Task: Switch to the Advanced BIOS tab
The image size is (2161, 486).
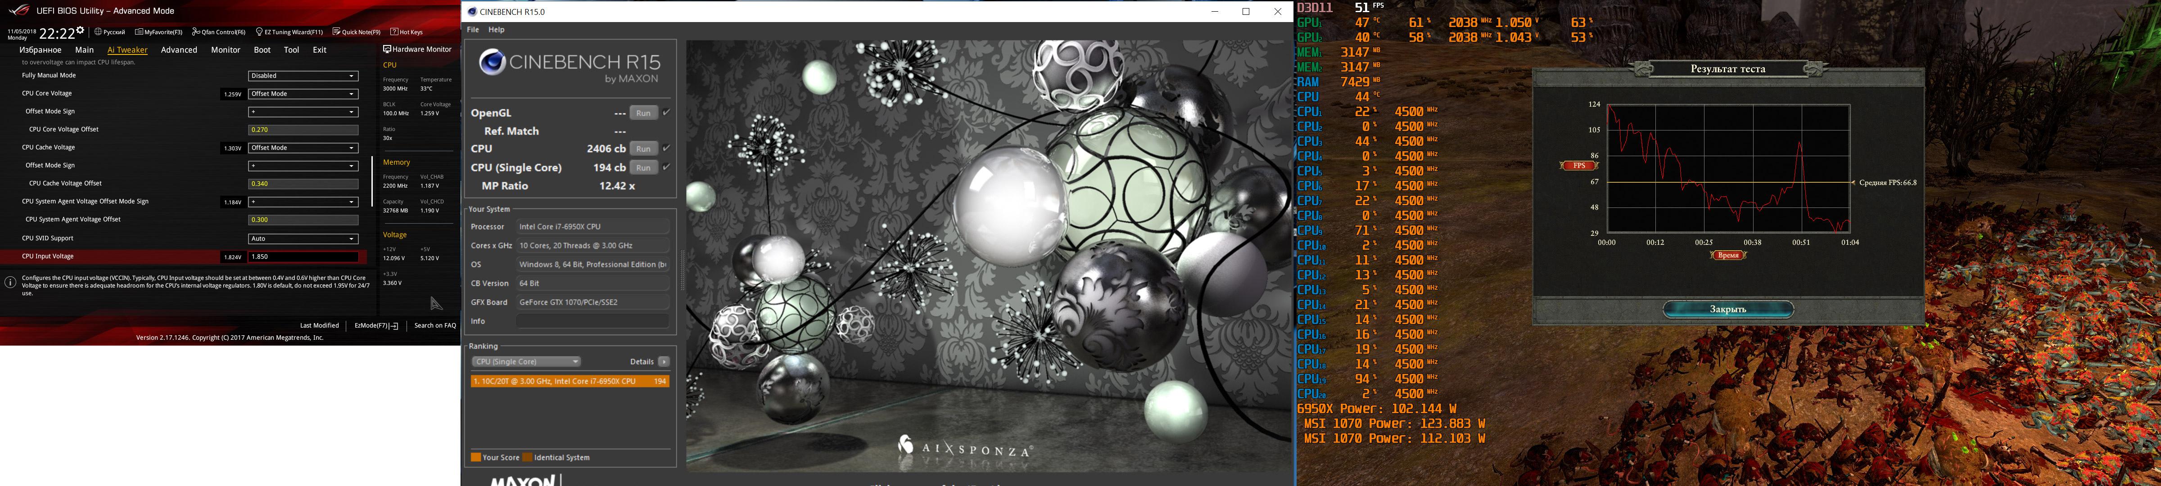Action: click(179, 50)
